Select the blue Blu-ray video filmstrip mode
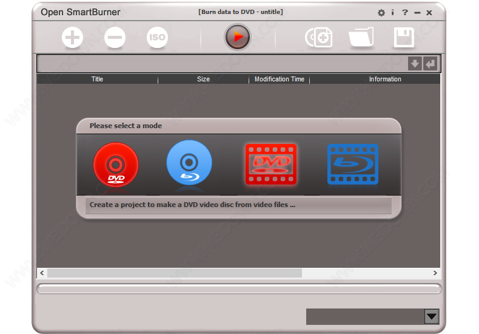 click(x=353, y=164)
